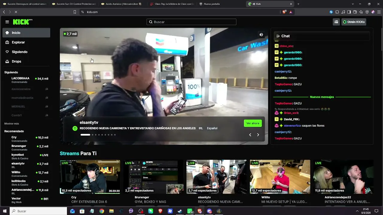Select first carousel indicator of featured streams
Screen dimensions: 383x215
click(x=85, y=135)
